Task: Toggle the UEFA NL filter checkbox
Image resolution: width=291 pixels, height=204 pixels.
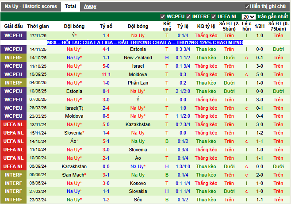Action: pos(214,16)
